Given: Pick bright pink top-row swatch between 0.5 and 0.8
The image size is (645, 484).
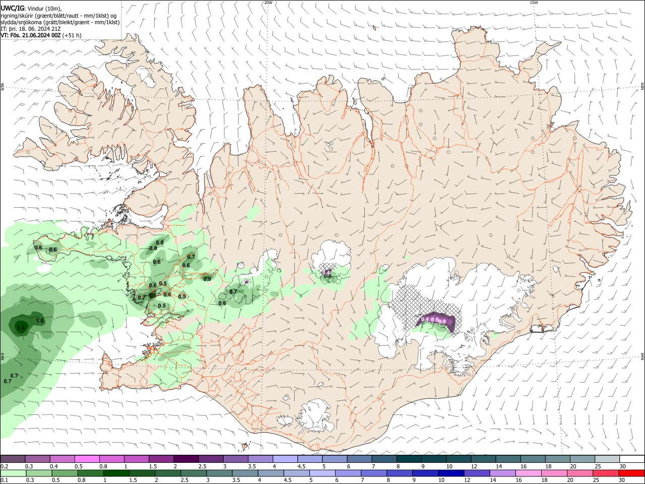Looking at the screenshot, I should click(87, 459).
